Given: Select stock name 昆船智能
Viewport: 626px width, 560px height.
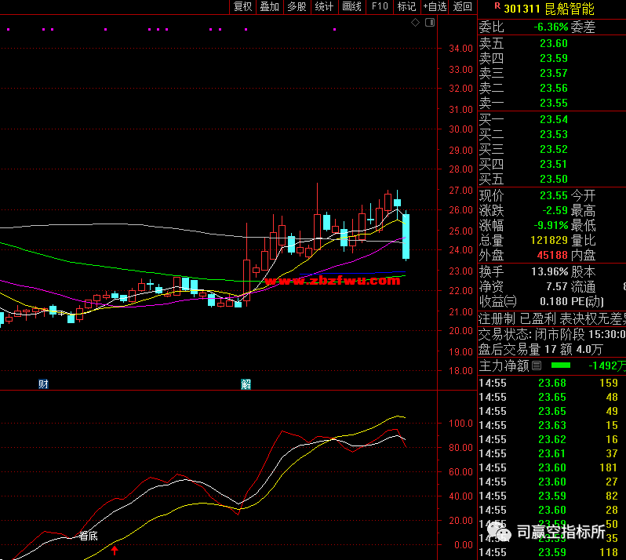Looking at the screenshot, I should click(570, 9).
